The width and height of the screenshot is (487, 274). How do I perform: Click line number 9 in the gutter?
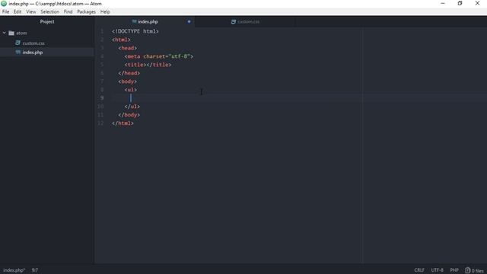coord(102,98)
